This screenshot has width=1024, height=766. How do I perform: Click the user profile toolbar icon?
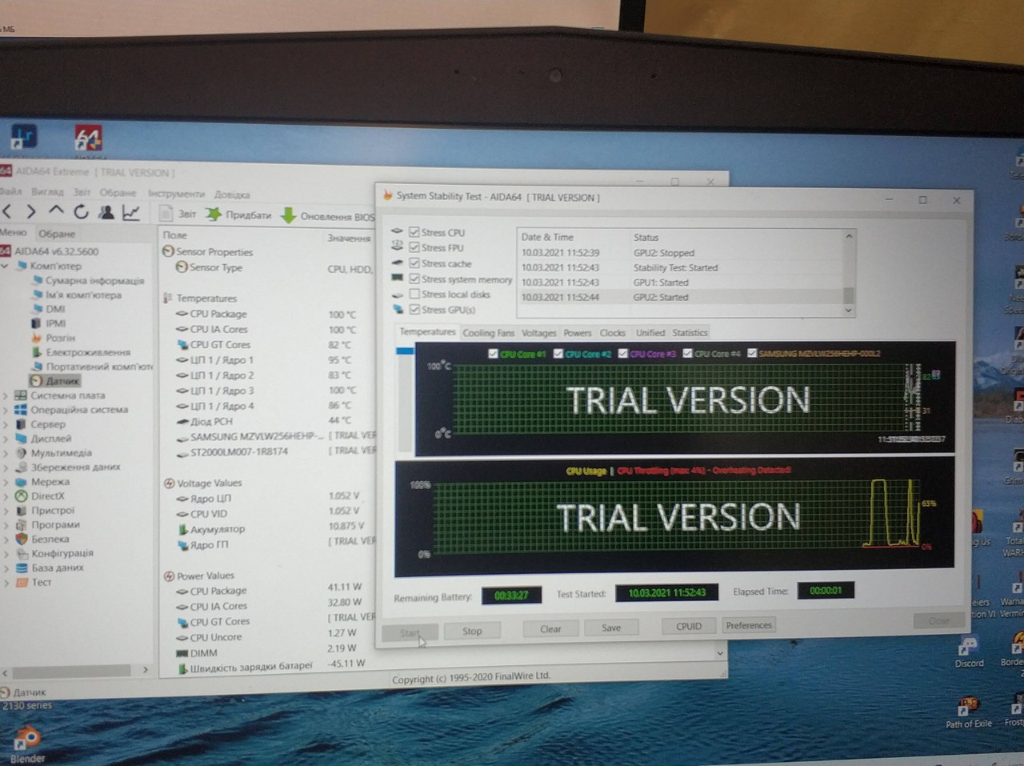click(106, 212)
